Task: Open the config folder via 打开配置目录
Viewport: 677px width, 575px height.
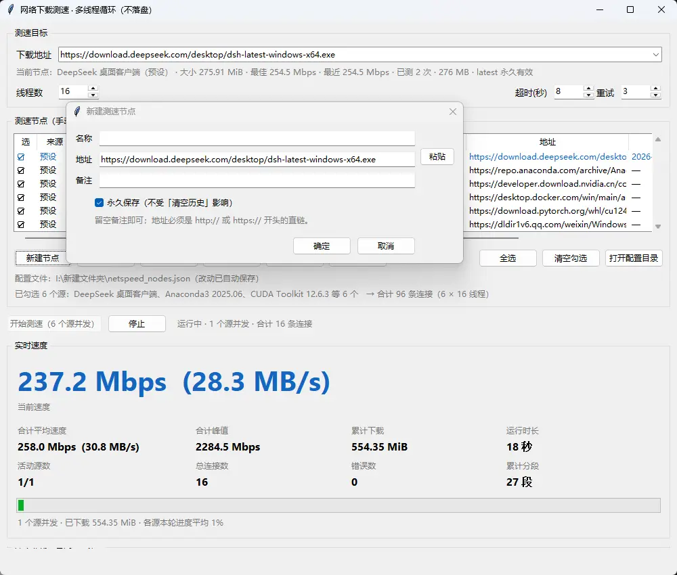Action: 634,258
